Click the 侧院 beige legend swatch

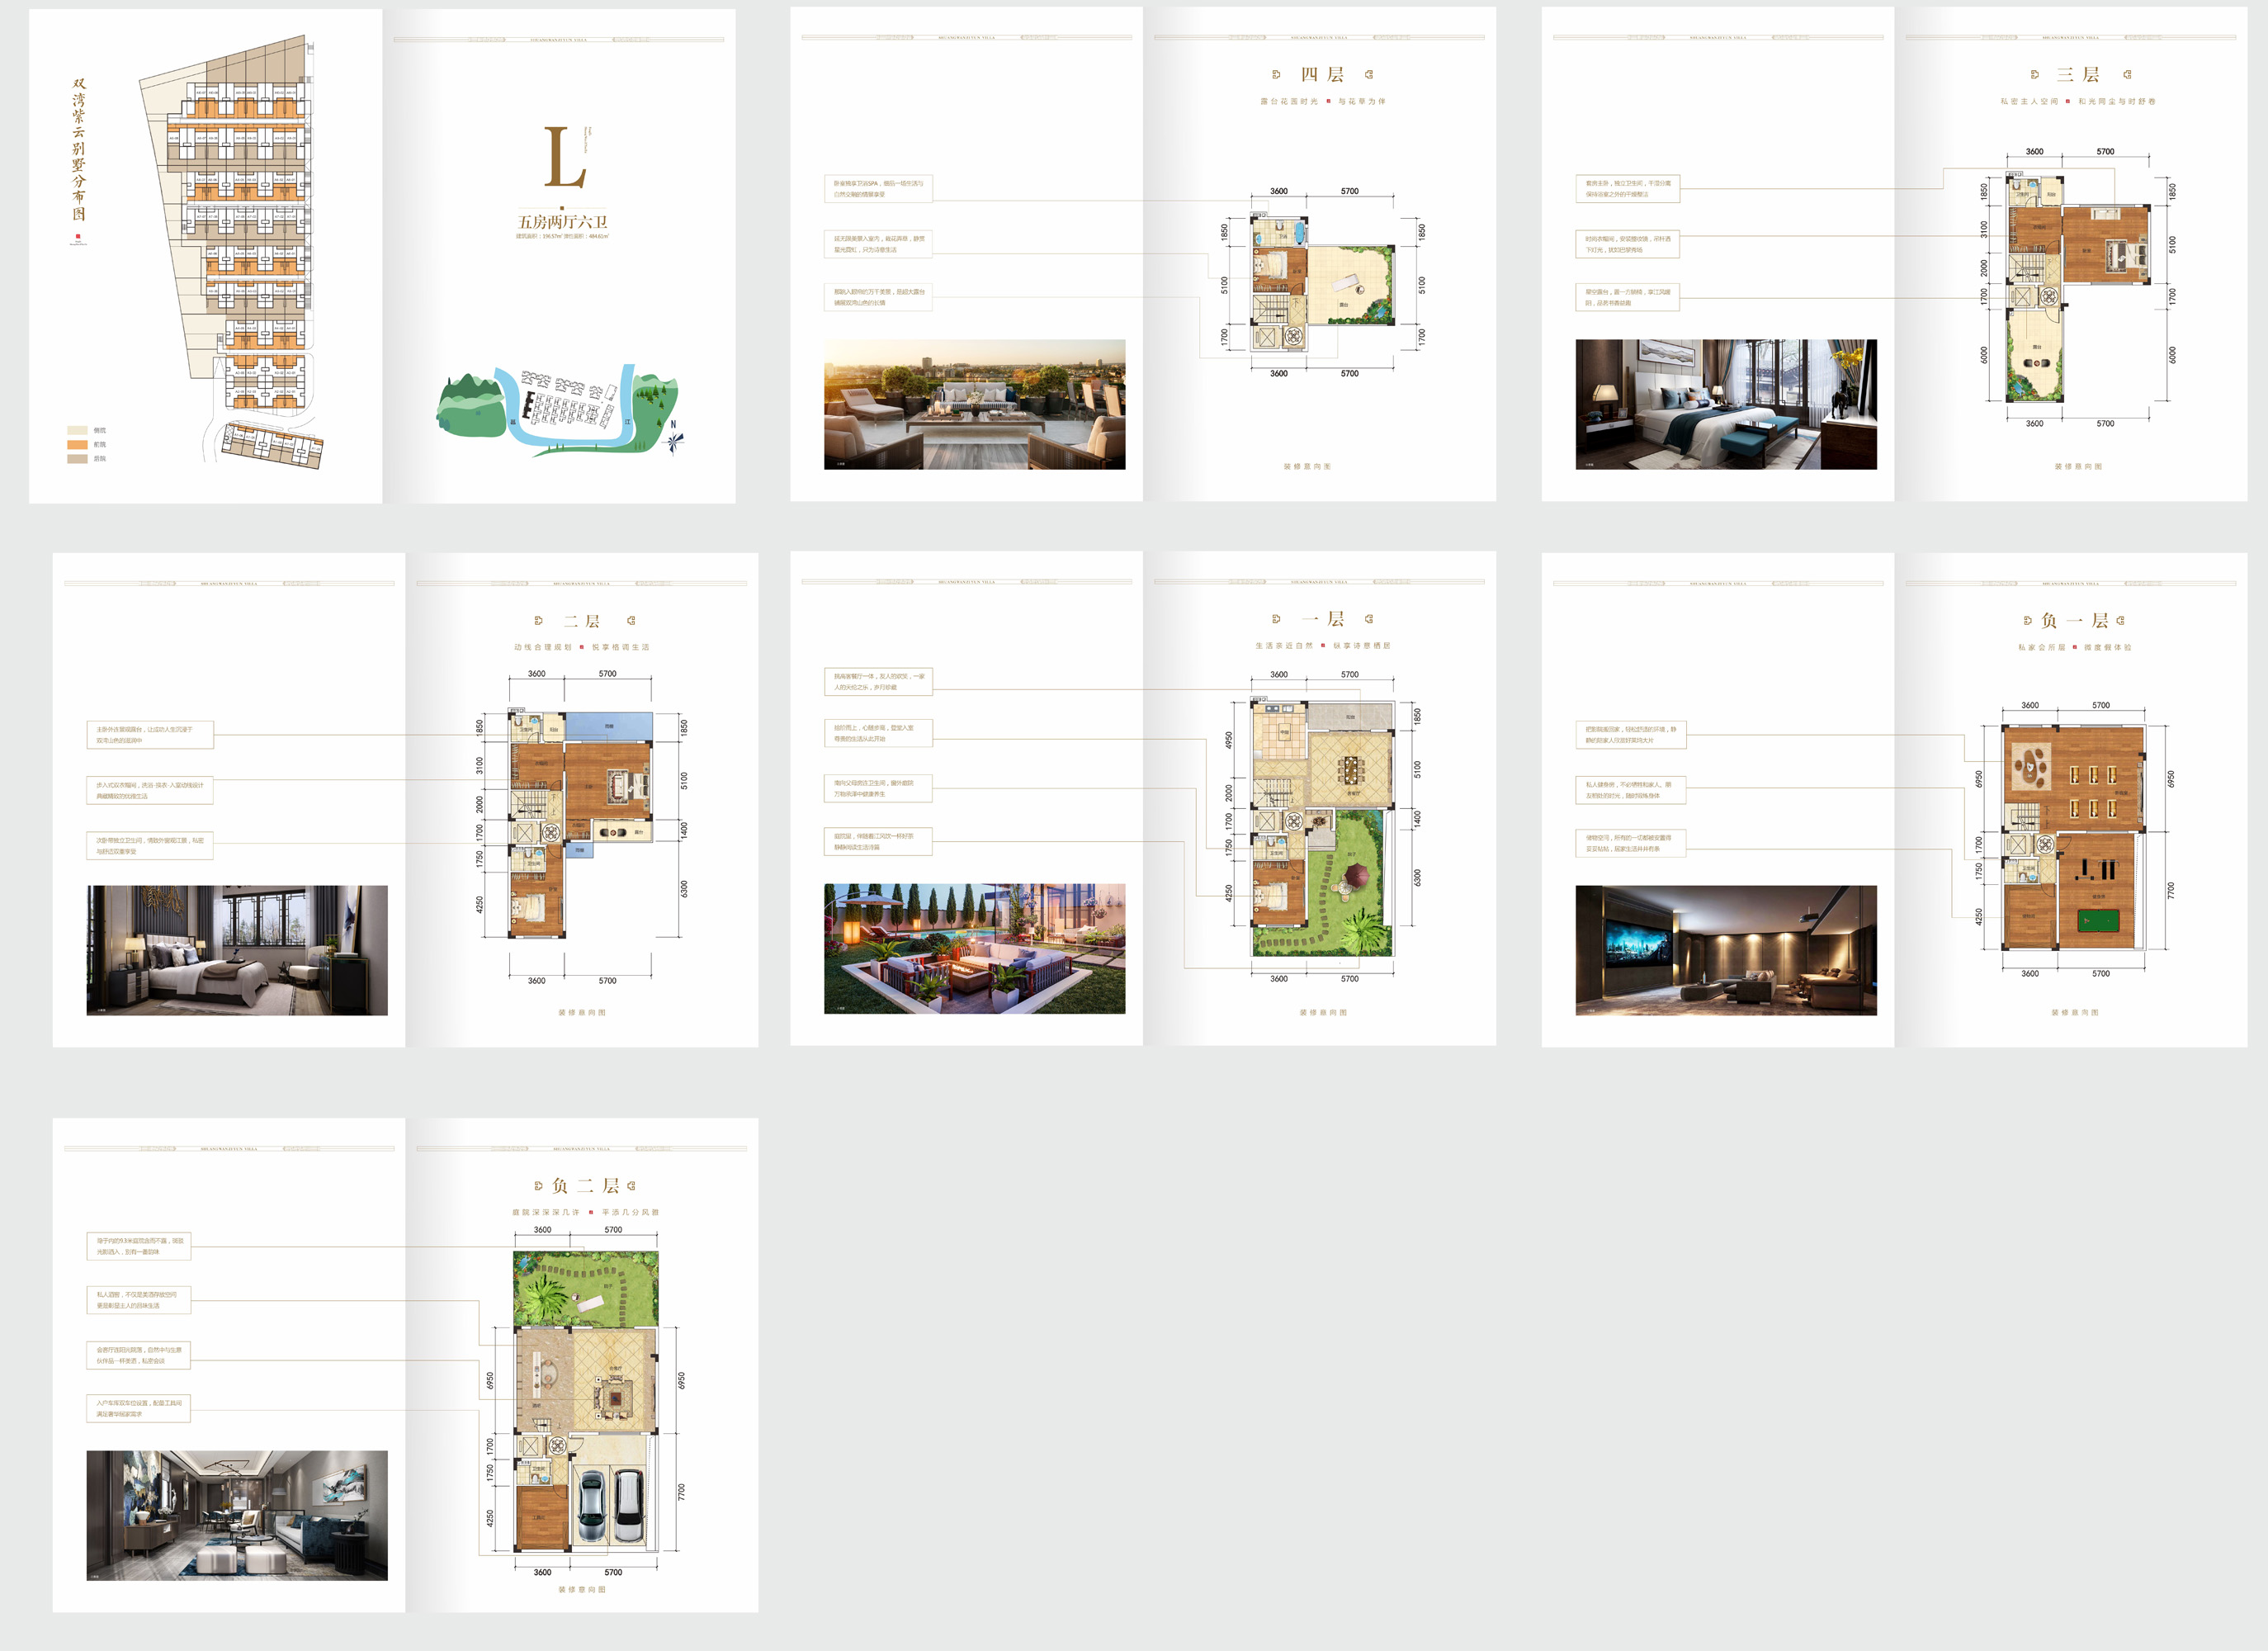[77, 430]
